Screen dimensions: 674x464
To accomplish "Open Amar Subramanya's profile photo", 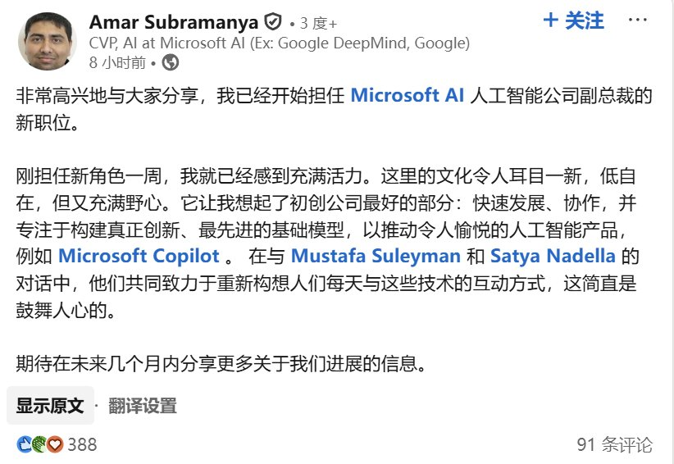I will click(47, 42).
